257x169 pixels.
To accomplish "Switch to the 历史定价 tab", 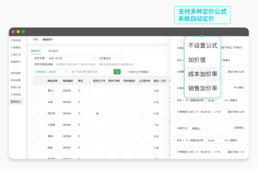I will (x=53, y=51).
